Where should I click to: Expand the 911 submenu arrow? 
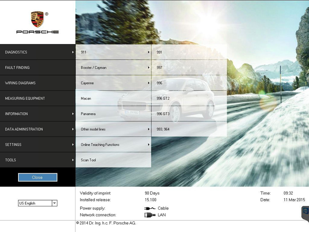[149, 52]
